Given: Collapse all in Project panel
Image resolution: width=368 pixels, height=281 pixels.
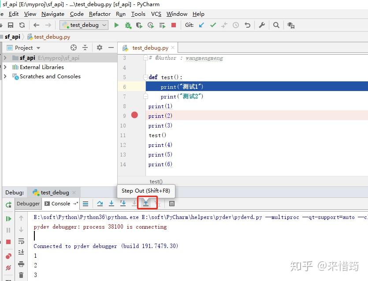Looking at the screenshot, I should (85, 47).
